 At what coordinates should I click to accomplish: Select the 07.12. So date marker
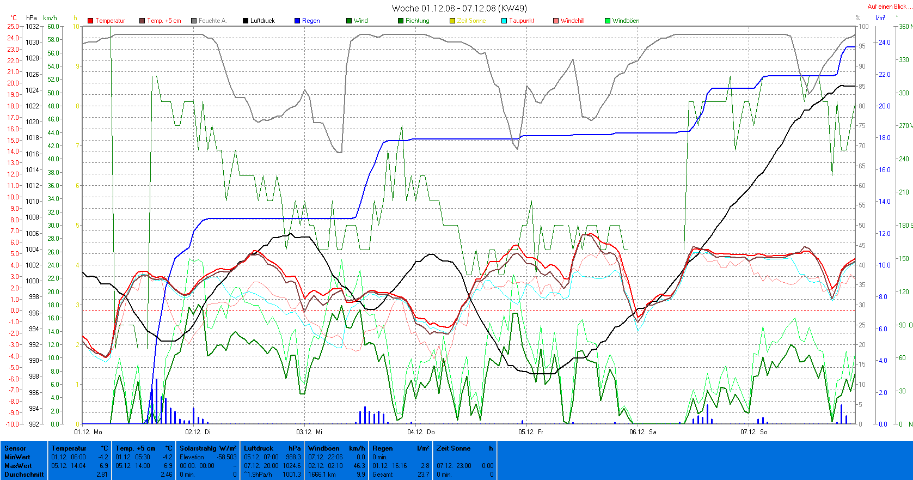tap(753, 432)
